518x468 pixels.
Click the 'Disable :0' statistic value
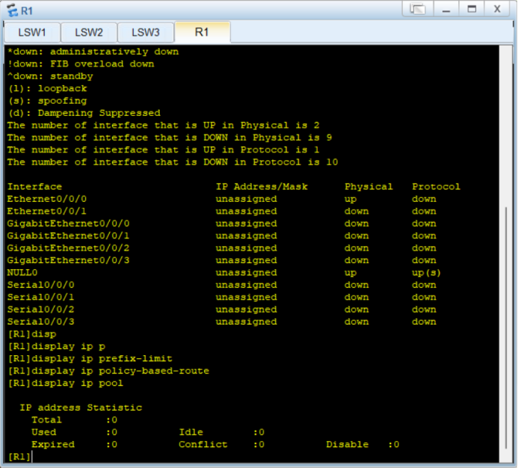pyautogui.click(x=363, y=444)
